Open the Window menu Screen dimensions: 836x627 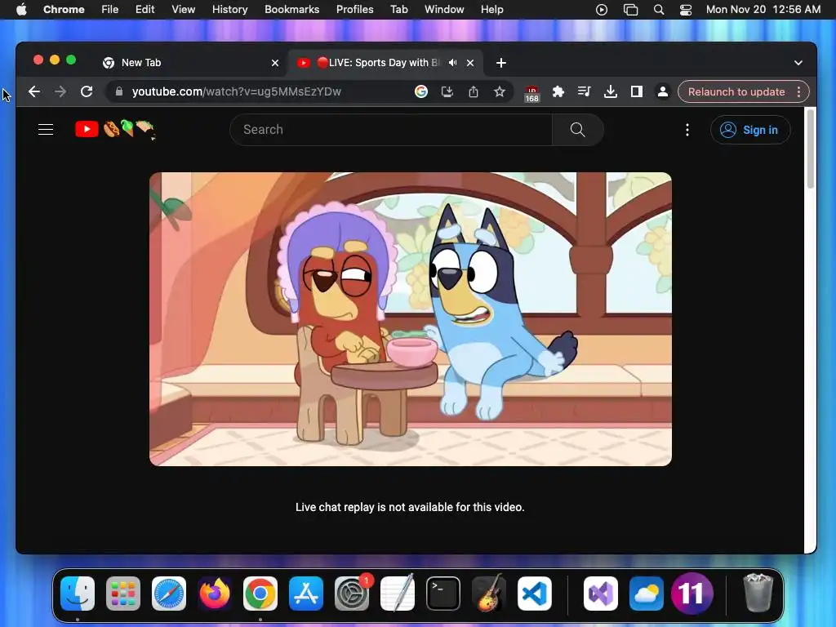[x=444, y=10]
